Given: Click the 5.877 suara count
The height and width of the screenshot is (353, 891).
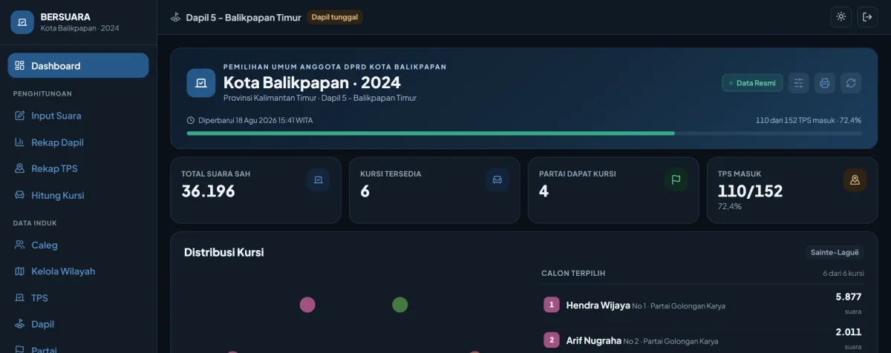Looking at the screenshot, I should coord(848,297).
